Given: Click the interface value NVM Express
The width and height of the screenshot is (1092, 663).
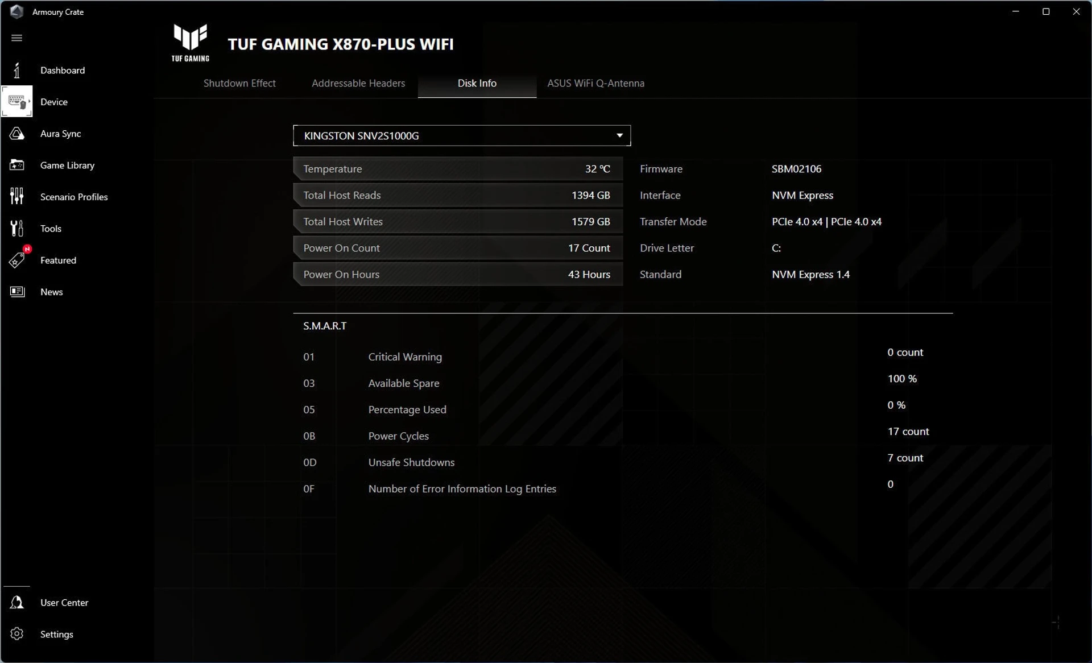Looking at the screenshot, I should (802, 195).
